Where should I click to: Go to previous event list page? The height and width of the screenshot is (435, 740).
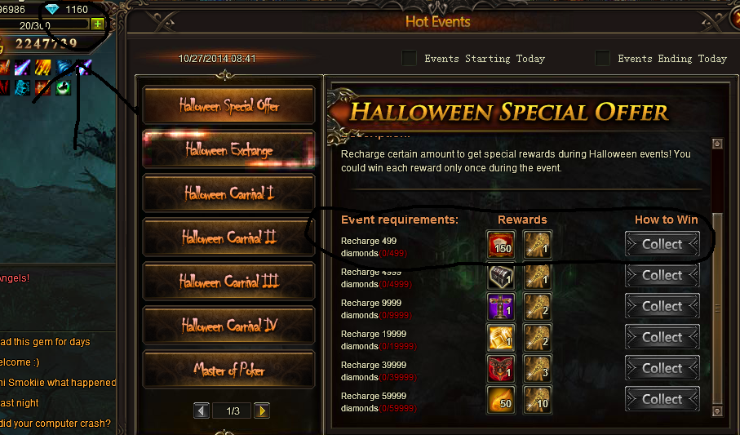(202, 411)
